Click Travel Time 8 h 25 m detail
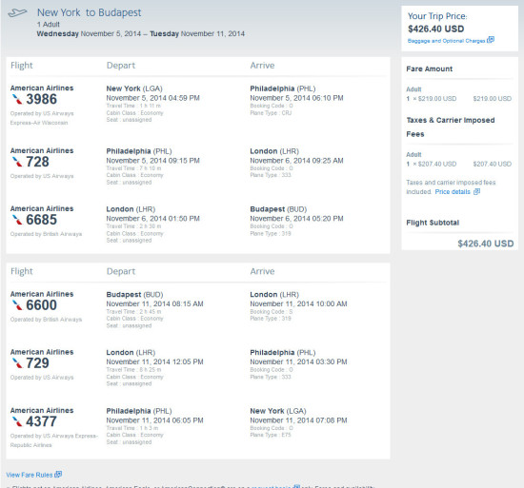Image resolution: width=524 pixels, height=488 pixels. 133,370
